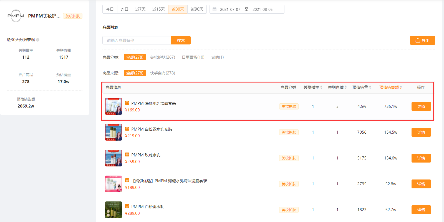This screenshot has height=222, width=444.
Task: Focus the 请输入商品名称 search field
Action: coord(137,40)
